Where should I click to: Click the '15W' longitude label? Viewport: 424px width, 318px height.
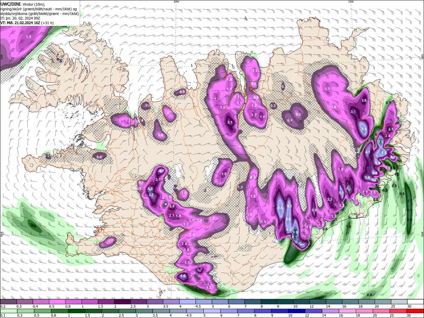pos(351,2)
